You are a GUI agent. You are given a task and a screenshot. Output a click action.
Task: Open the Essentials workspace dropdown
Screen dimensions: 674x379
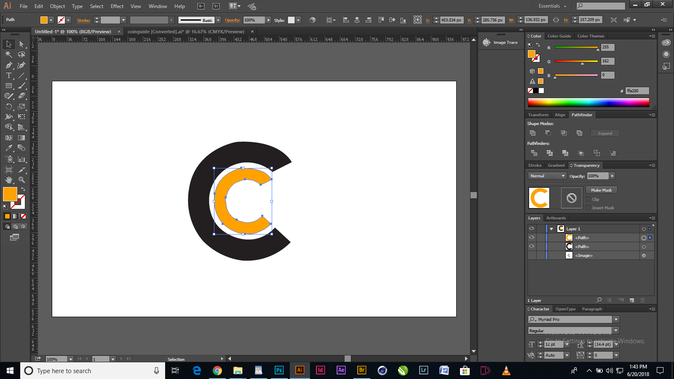coord(553,6)
